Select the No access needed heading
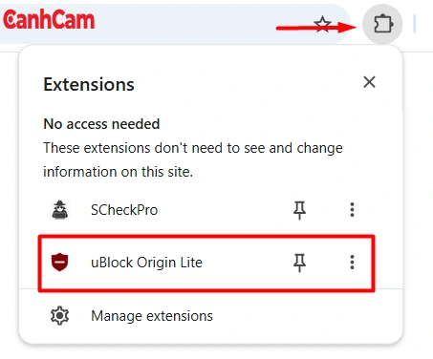433x359 pixels. coord(101,124)
